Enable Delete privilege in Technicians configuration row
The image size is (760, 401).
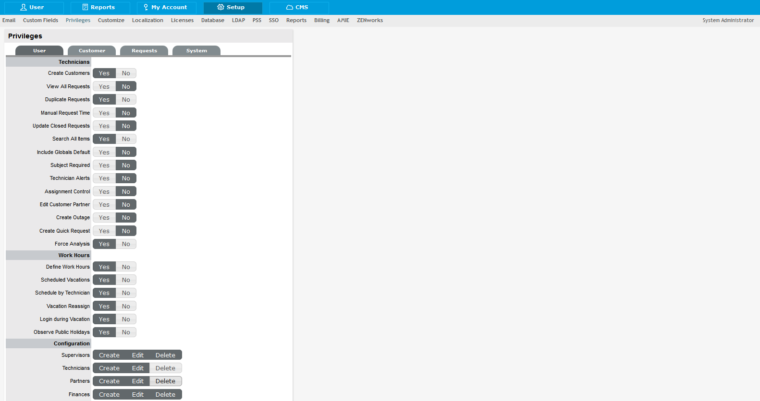[x=166, y=368]
